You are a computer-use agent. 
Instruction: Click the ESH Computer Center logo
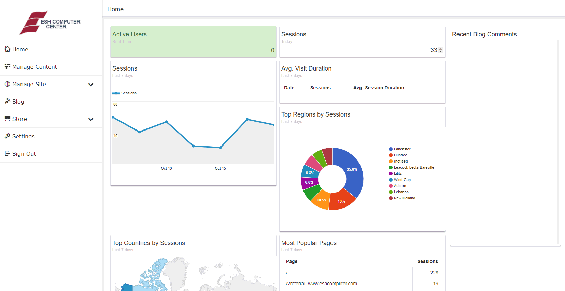(x=51, y=23)
